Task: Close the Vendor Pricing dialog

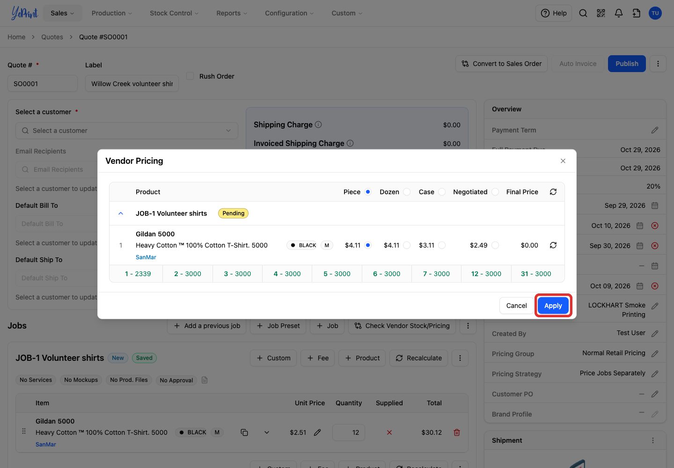Action: 563,161
